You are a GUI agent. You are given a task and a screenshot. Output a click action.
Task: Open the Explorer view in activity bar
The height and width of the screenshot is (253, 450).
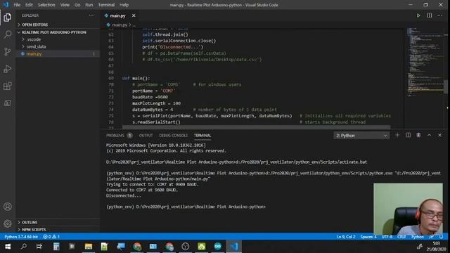(x=8, y=18)
